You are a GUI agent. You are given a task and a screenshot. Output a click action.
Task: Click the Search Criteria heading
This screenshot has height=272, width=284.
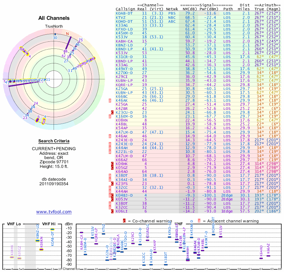tap(54, 141)
